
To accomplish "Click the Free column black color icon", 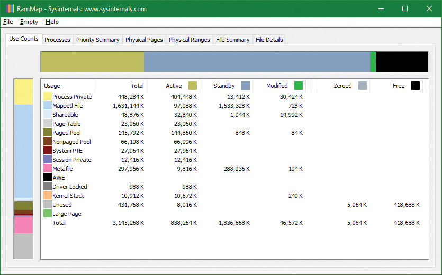I will [x=416, y=86].
